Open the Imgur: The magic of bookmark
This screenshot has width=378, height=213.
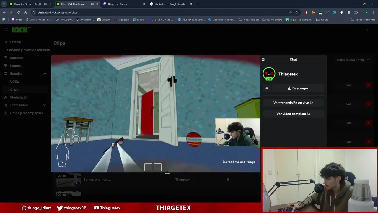(x=299, y=20)
